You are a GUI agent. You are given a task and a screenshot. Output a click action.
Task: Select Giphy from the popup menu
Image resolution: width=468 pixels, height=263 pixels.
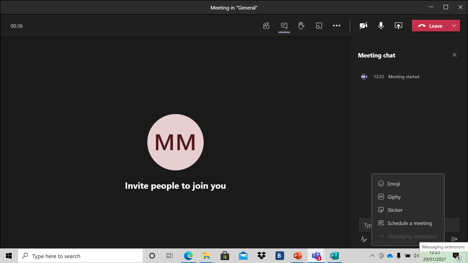pos(408,197)
